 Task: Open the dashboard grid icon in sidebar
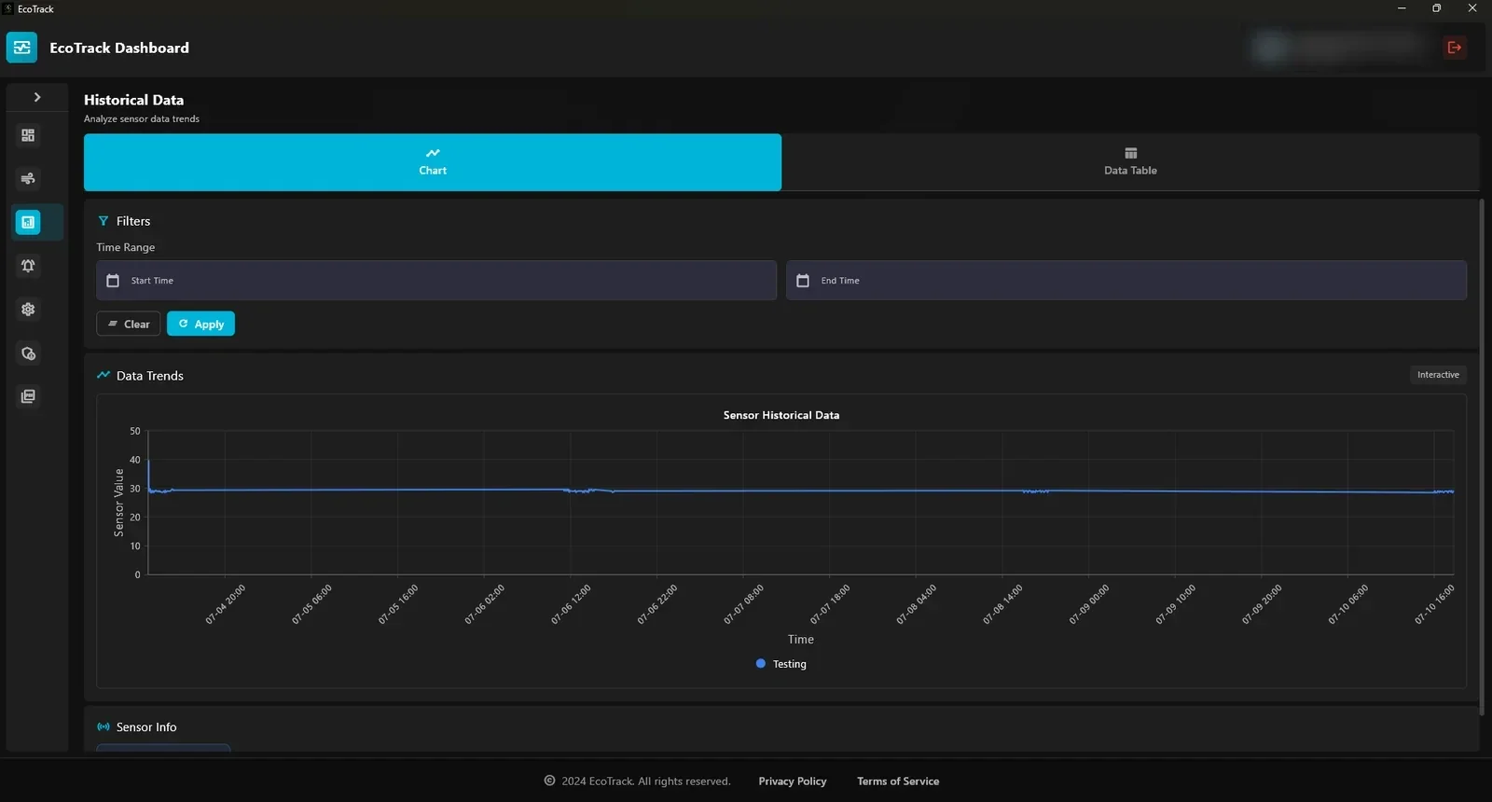[x=28, y=135]
